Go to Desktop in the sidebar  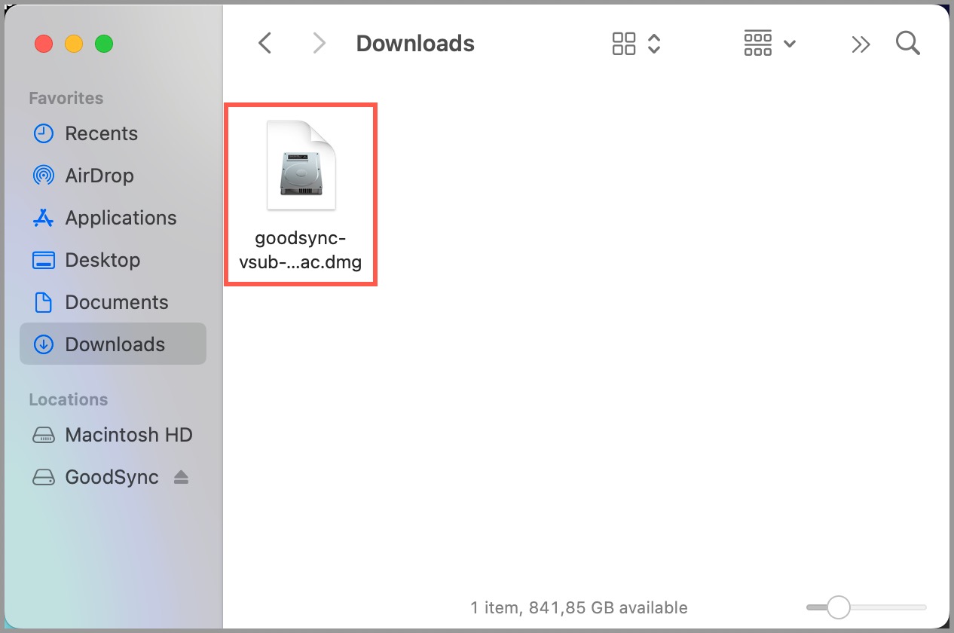click(113, 260)
